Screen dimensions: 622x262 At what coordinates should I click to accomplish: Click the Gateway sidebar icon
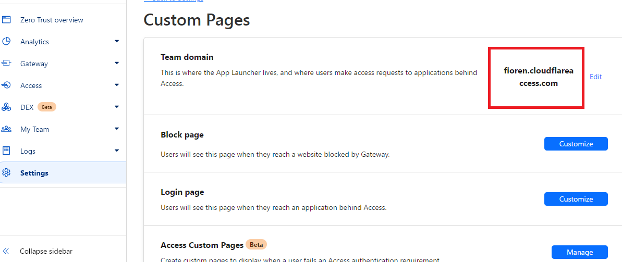click(6, 64)
